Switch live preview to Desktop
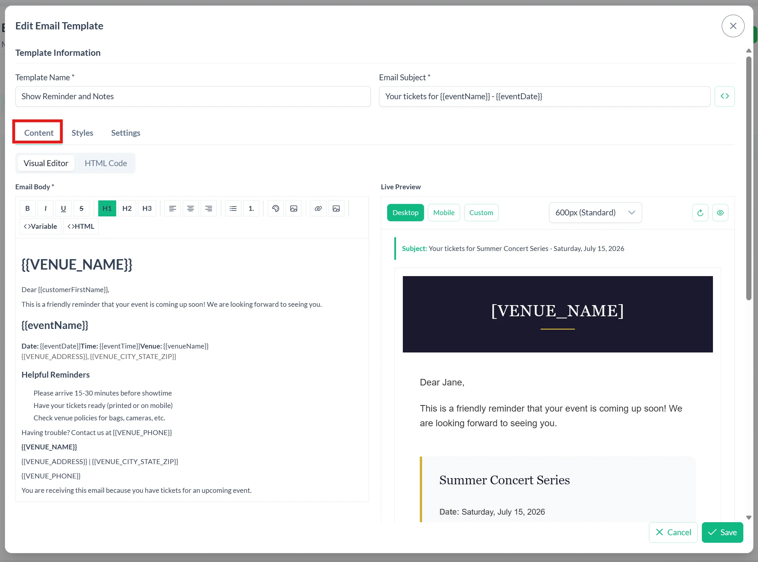 pos(405,213)
